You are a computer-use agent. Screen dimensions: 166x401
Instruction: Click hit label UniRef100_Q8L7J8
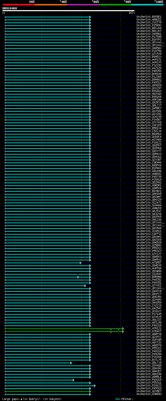point(149,363)
